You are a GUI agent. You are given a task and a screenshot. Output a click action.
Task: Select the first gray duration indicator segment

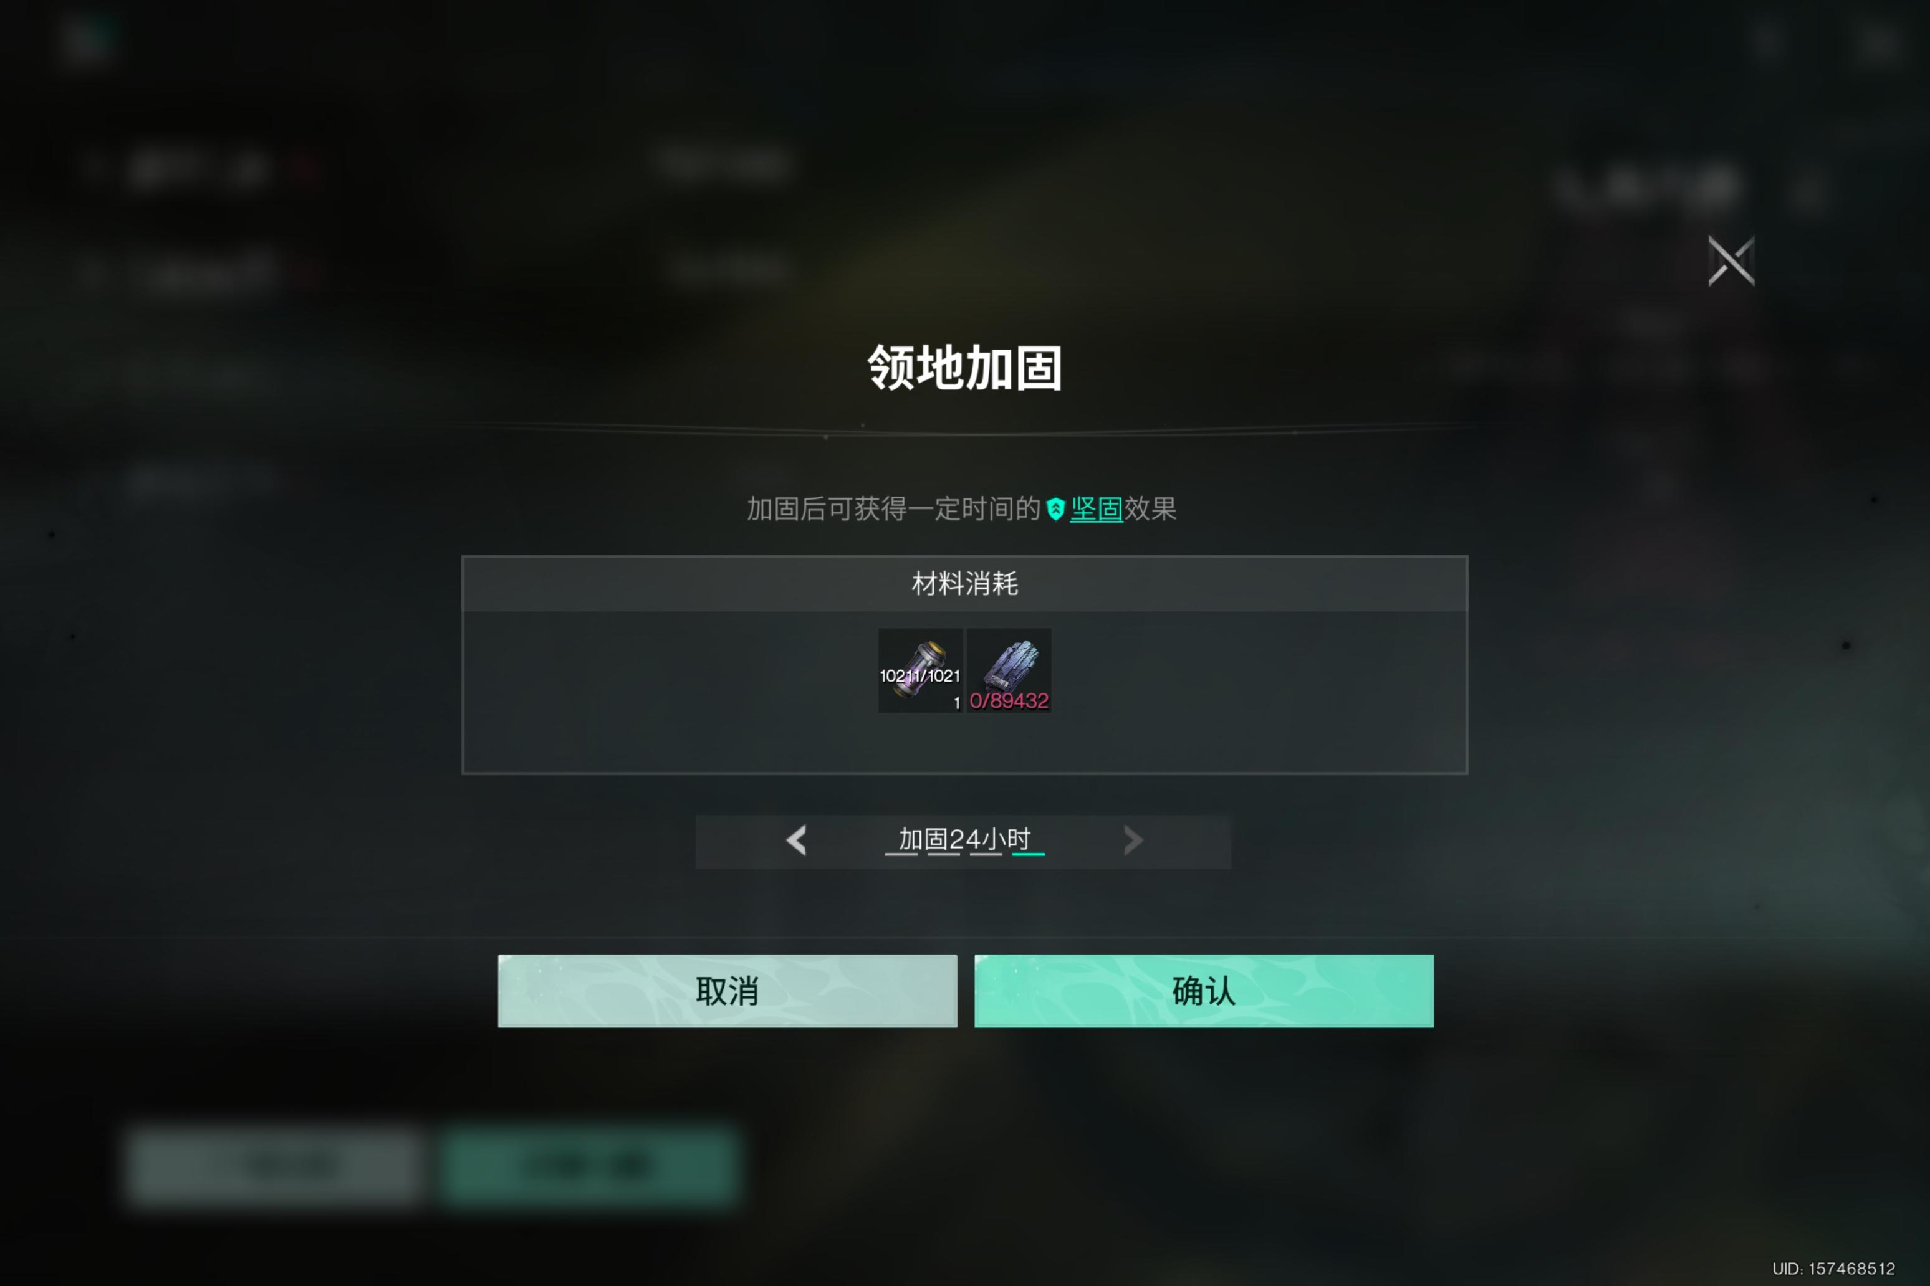click(901, 855)
